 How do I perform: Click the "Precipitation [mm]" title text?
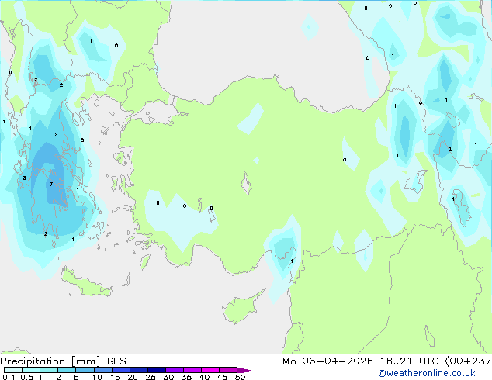pyautogui.click(x=50, y=361)
